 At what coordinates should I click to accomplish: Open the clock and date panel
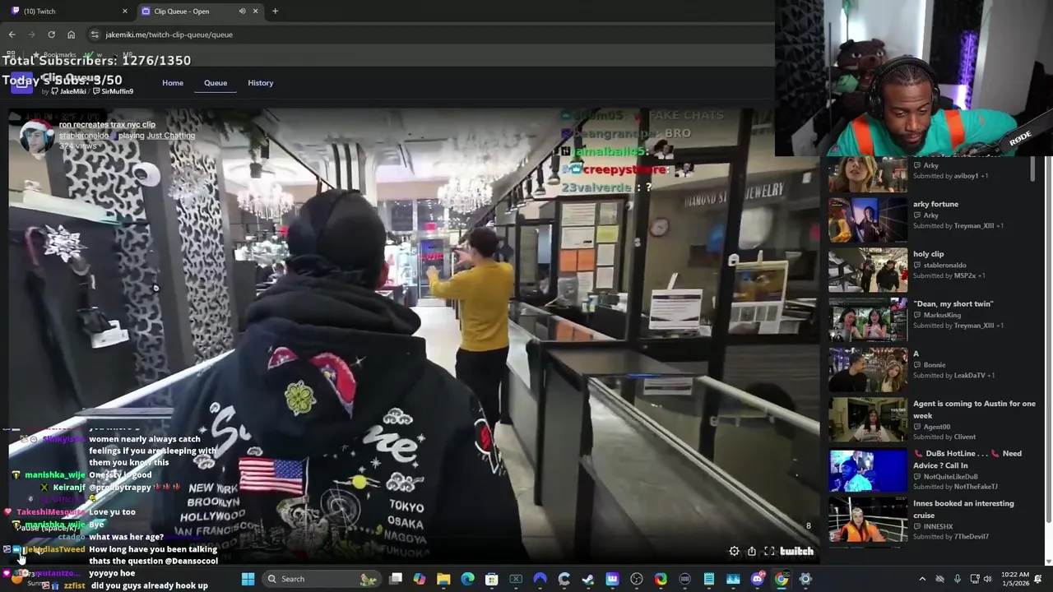pos(1014,579)
